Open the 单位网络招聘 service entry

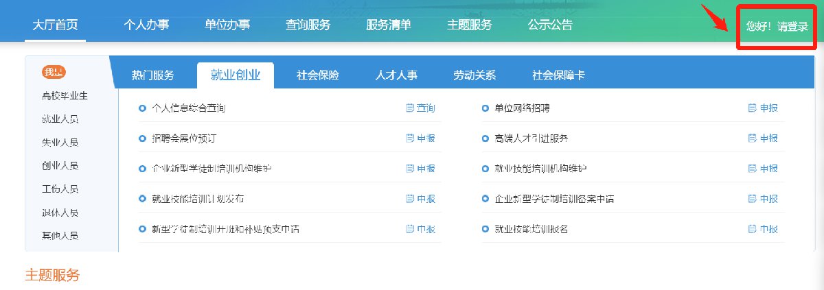pos(522,108)
